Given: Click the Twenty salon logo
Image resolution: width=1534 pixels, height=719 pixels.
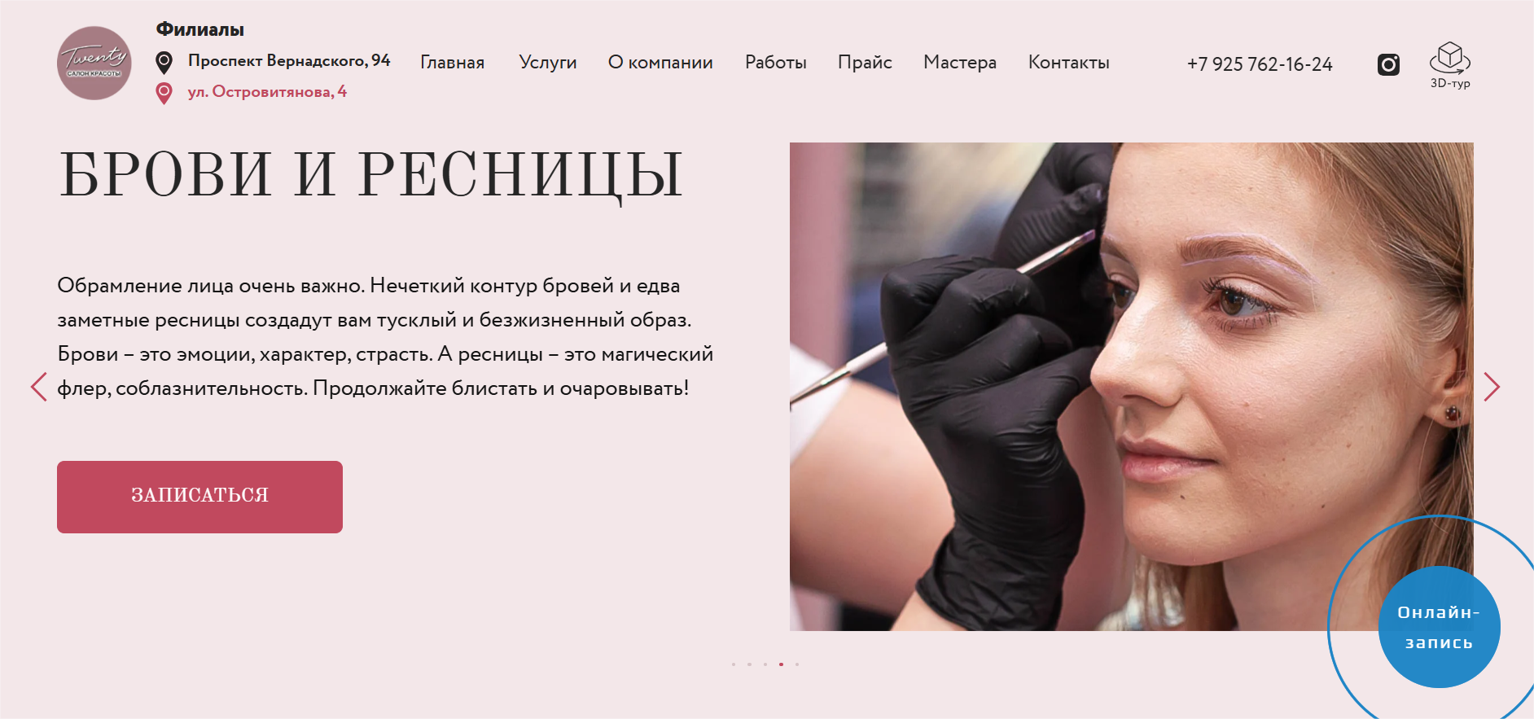Looking at the screenshot, I should click(x=94, y=64).
